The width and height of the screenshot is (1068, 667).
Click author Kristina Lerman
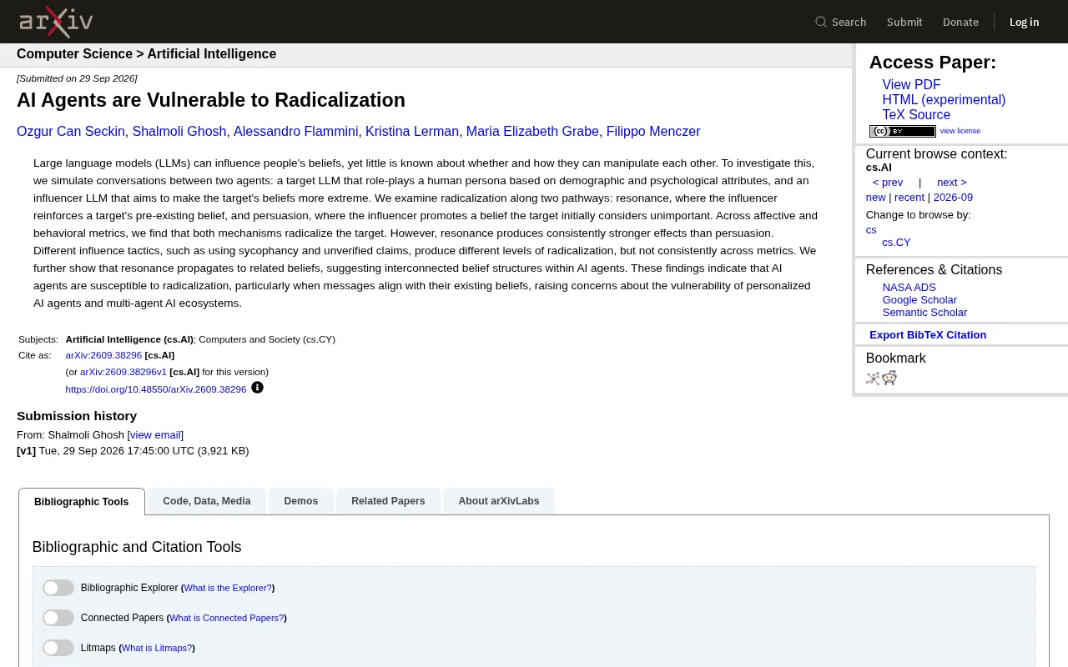[x=412, y=132]
